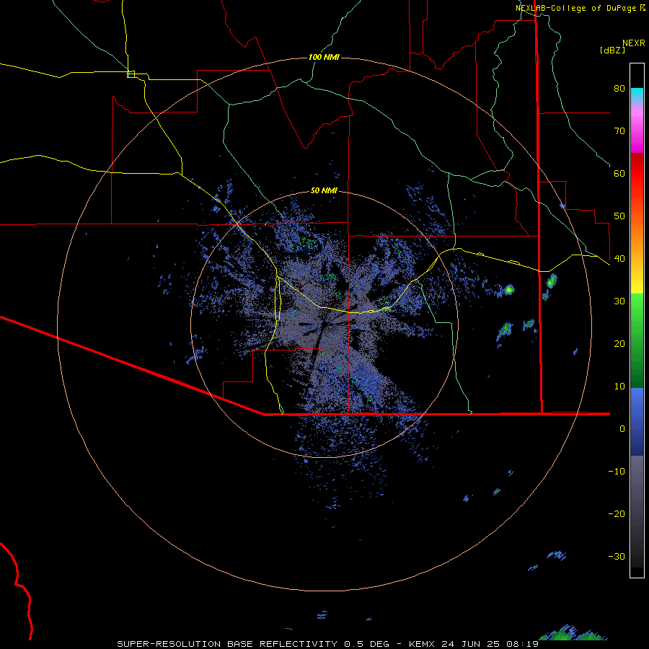Click the '0.5 DEG' elevation angle text
The image size is (649, 649).
point(367,644)
